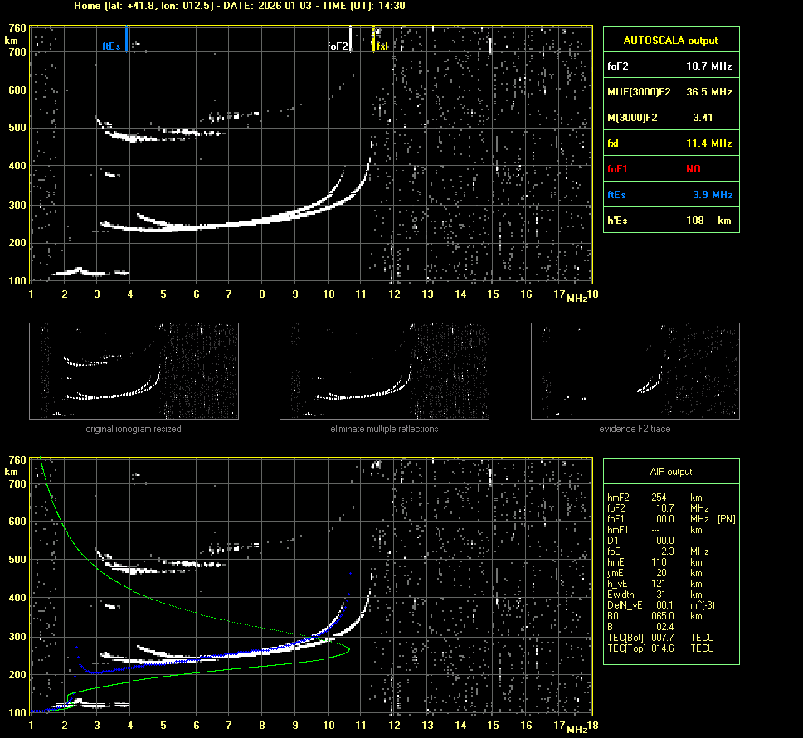Click the AIP output panel title
803x738 pixels.
[670, 472]
